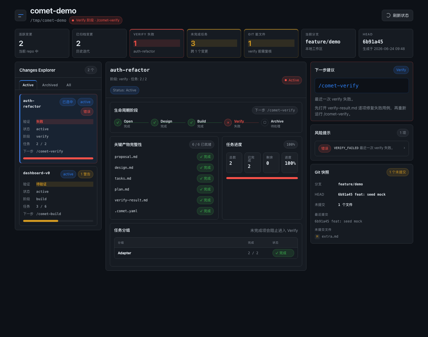Switch to the All changes tab
The height and width of the screenshot is (337, 428).
tap(69, 85)
